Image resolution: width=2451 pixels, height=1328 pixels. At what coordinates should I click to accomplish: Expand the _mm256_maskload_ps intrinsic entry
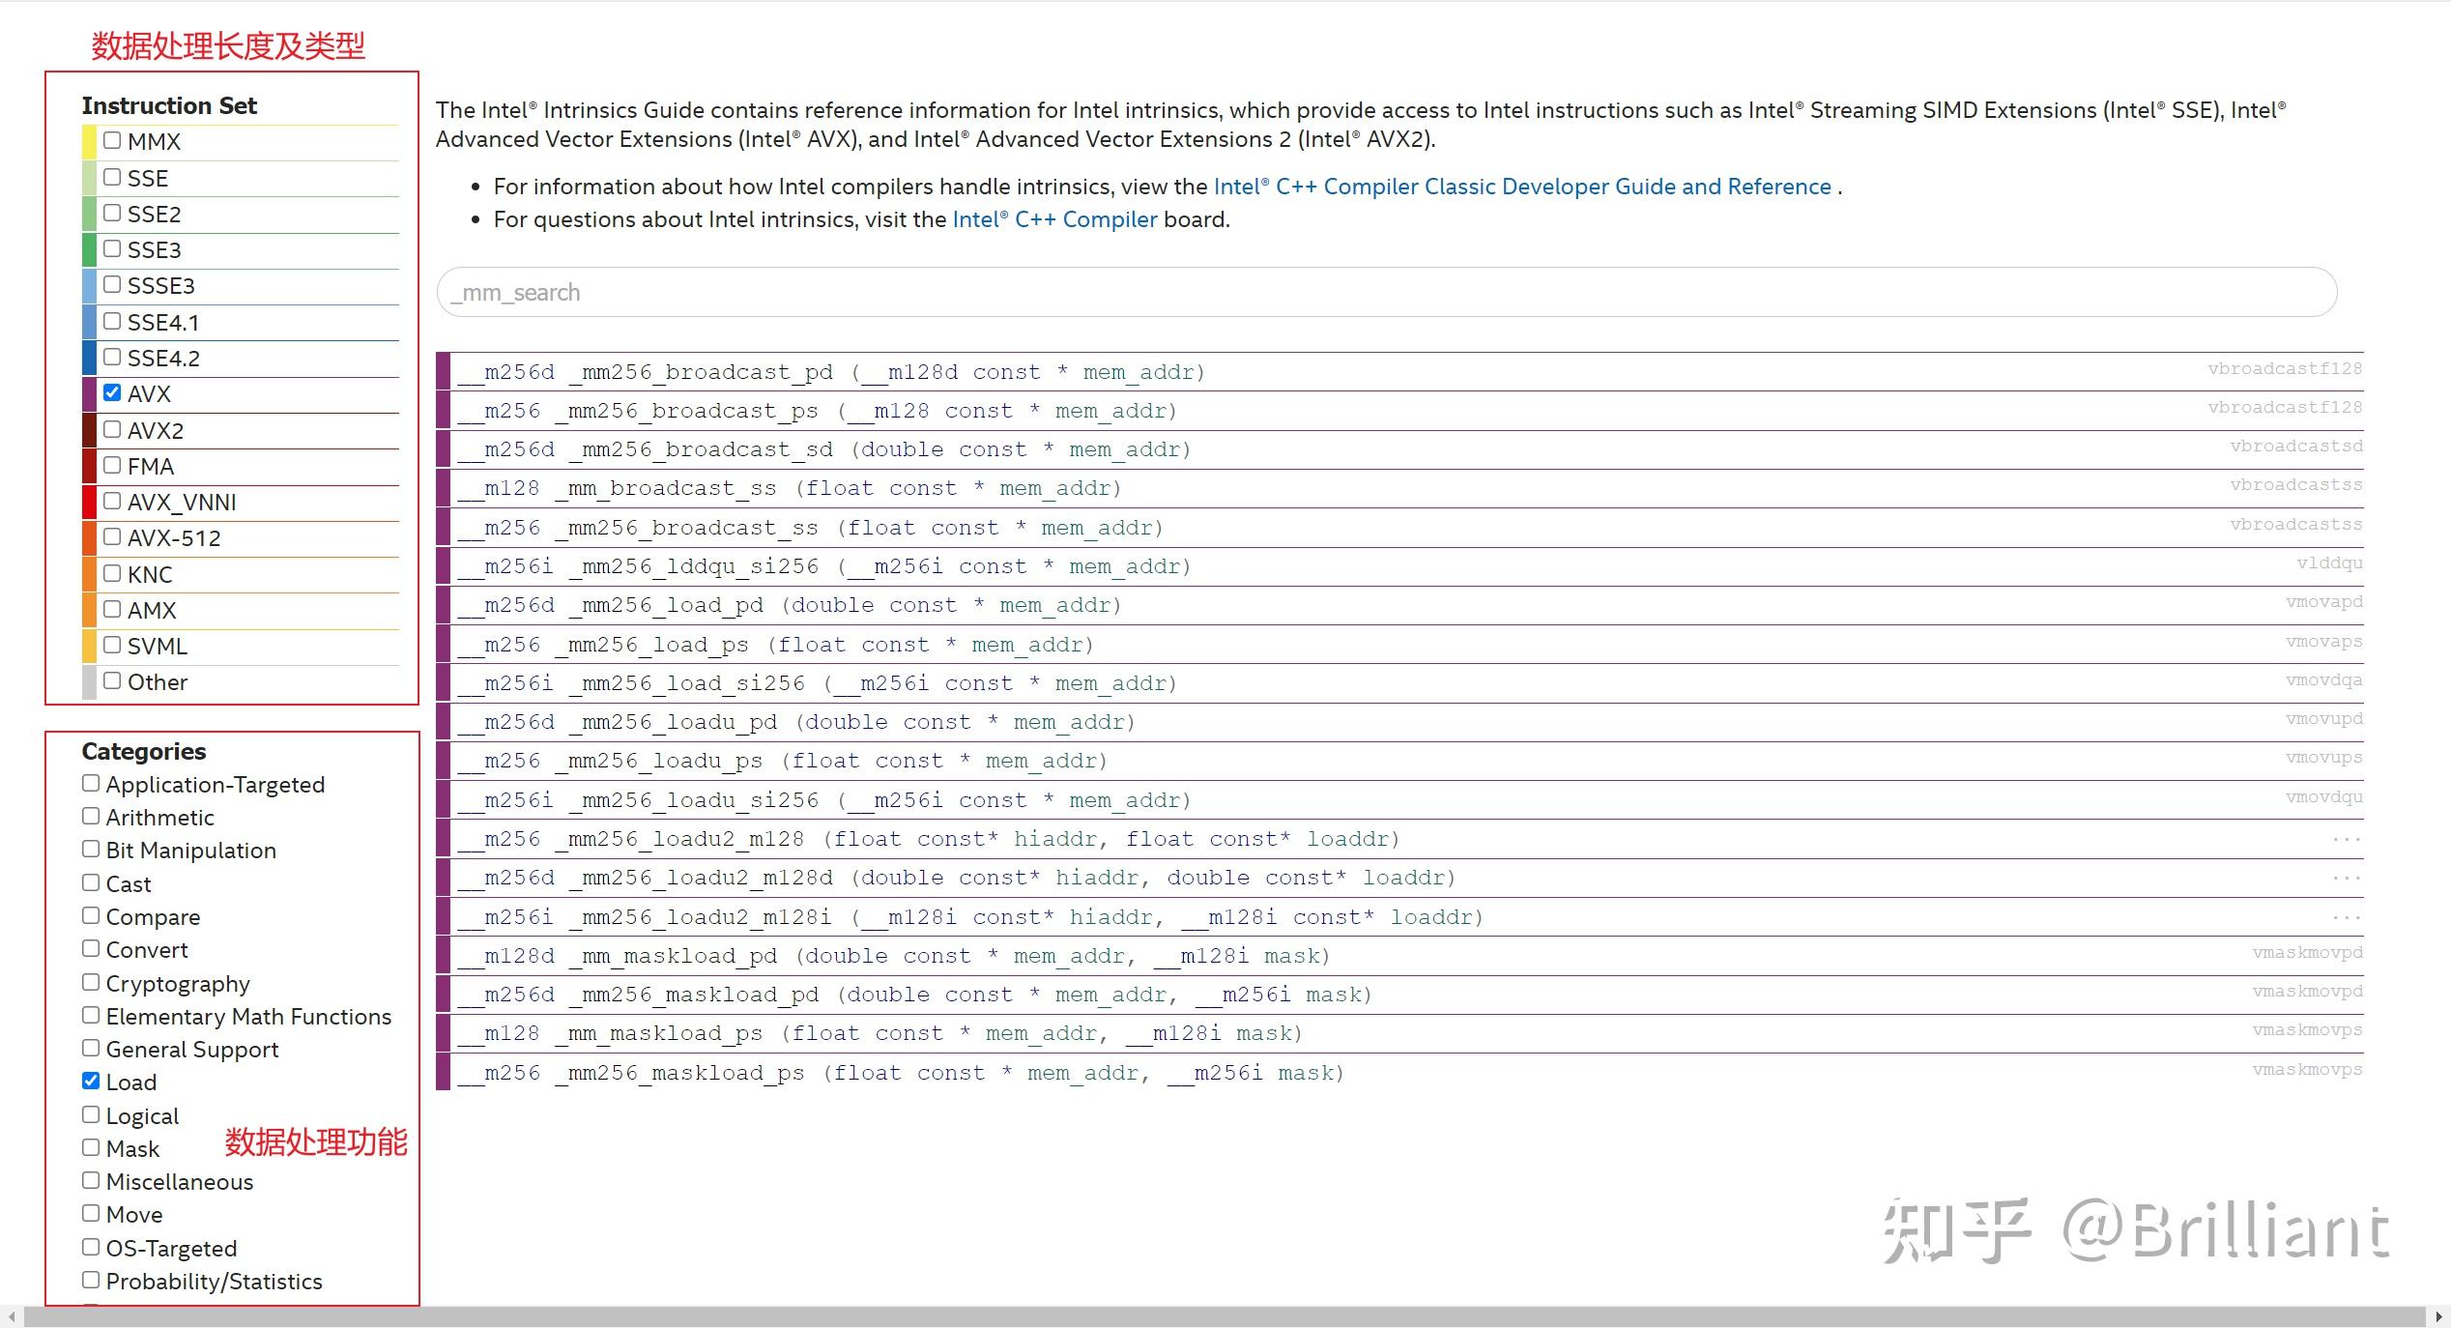point(1399,1073)
